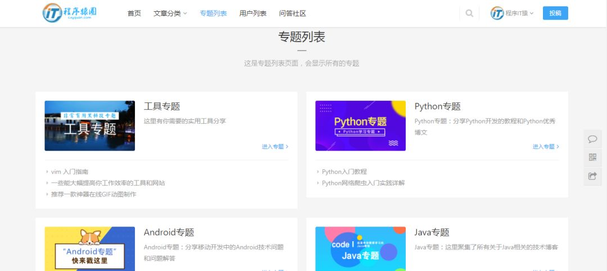Open the article Python入门教程
Viewport: 607px width, 271px height.
344,171
